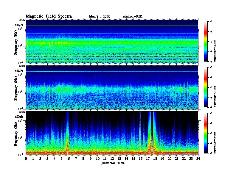Click hour tick label "11" on time axis
Viewport: 236px width, 182px height.
[105, 159]
